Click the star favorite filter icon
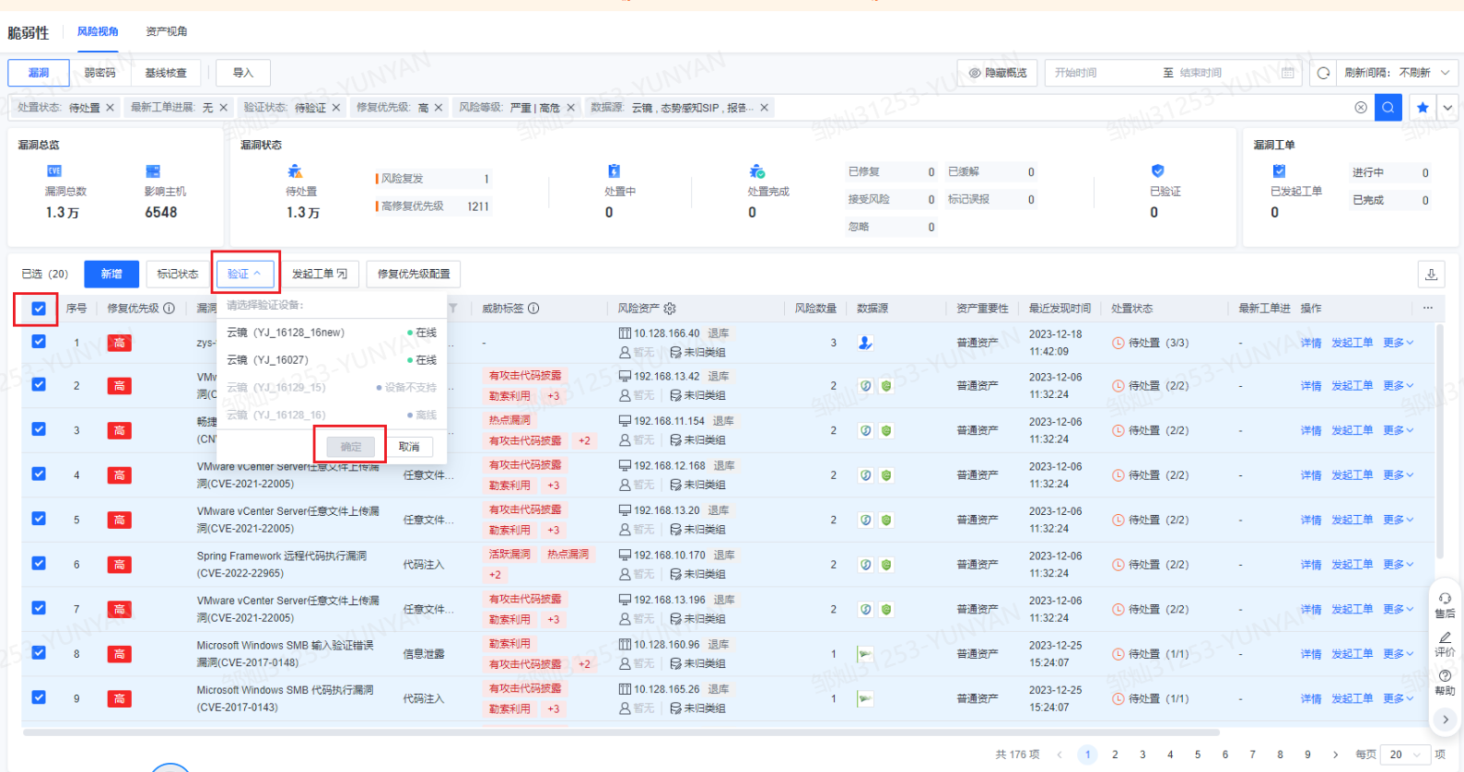The height and width of the screenshot is (772, 1464). pos(1423,108)
